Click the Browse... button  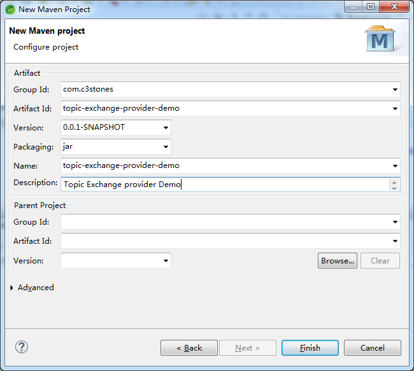pyautogui.click(x=338, y=261)
